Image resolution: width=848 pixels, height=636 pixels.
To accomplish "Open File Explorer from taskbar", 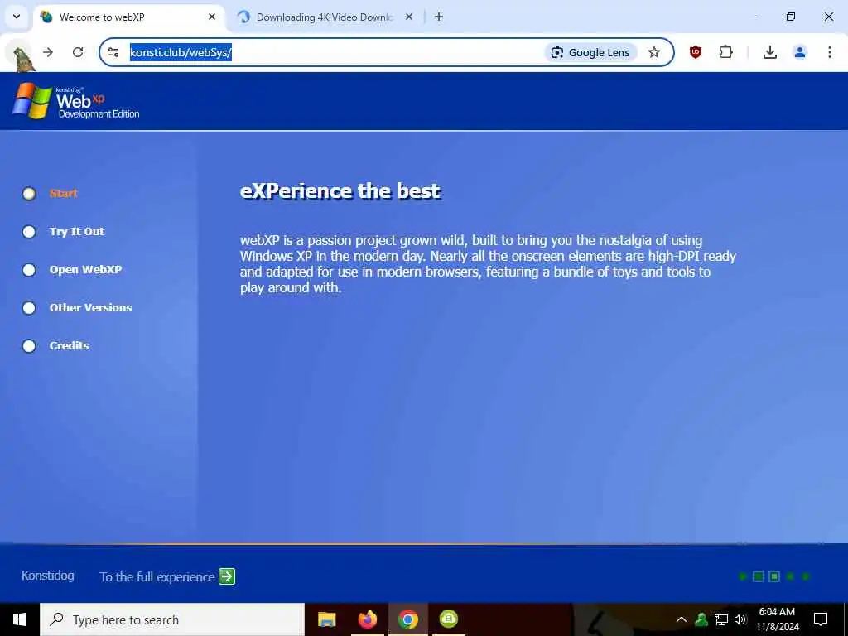I will (x=326, y=619).
